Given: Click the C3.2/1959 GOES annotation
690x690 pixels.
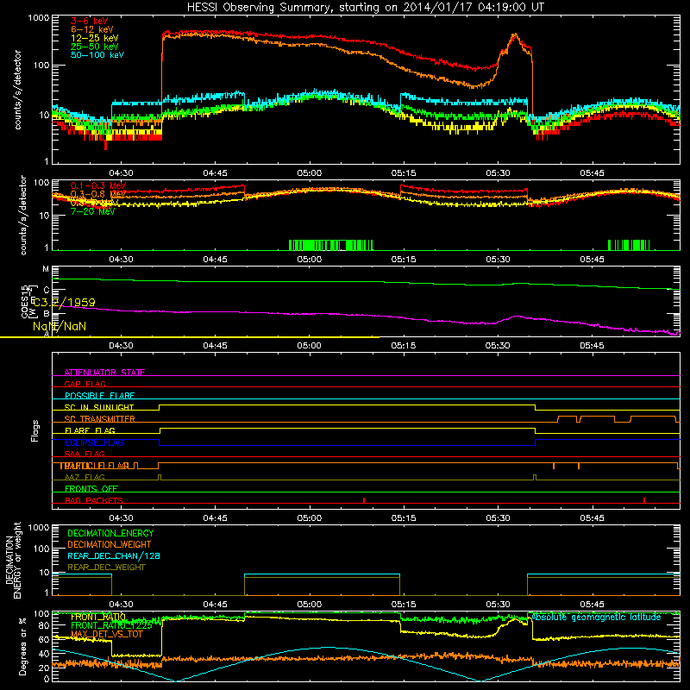Looking at the screenshot, I should click(x=64, y=303).
